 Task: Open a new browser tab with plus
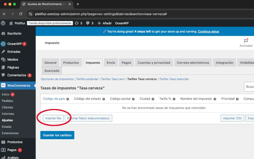click(x=78, y=4)
